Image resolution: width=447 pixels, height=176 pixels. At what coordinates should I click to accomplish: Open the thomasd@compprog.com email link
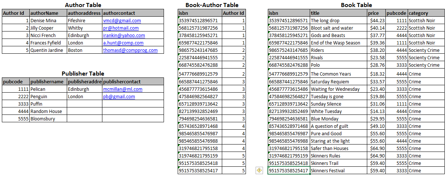coord(130,50)
